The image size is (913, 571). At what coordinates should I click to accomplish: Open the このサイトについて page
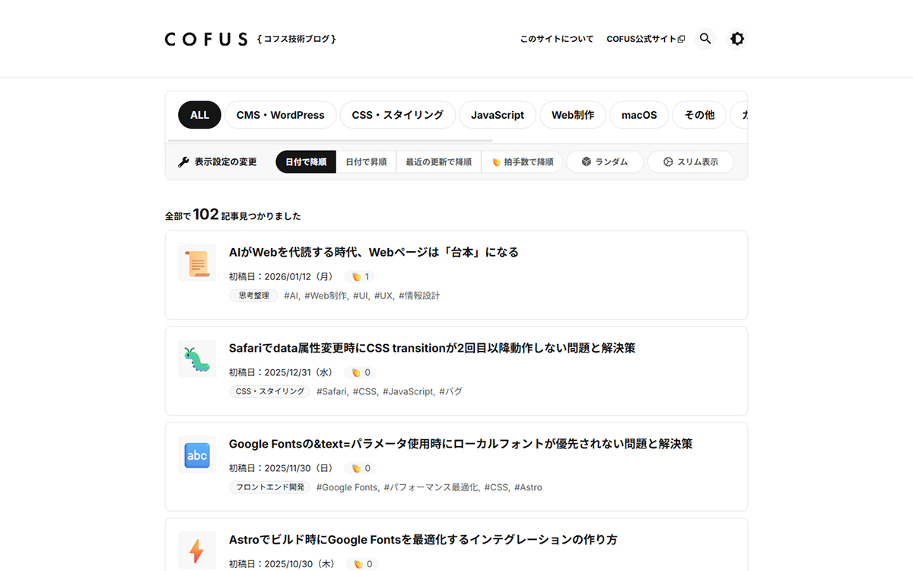point(556,38)
